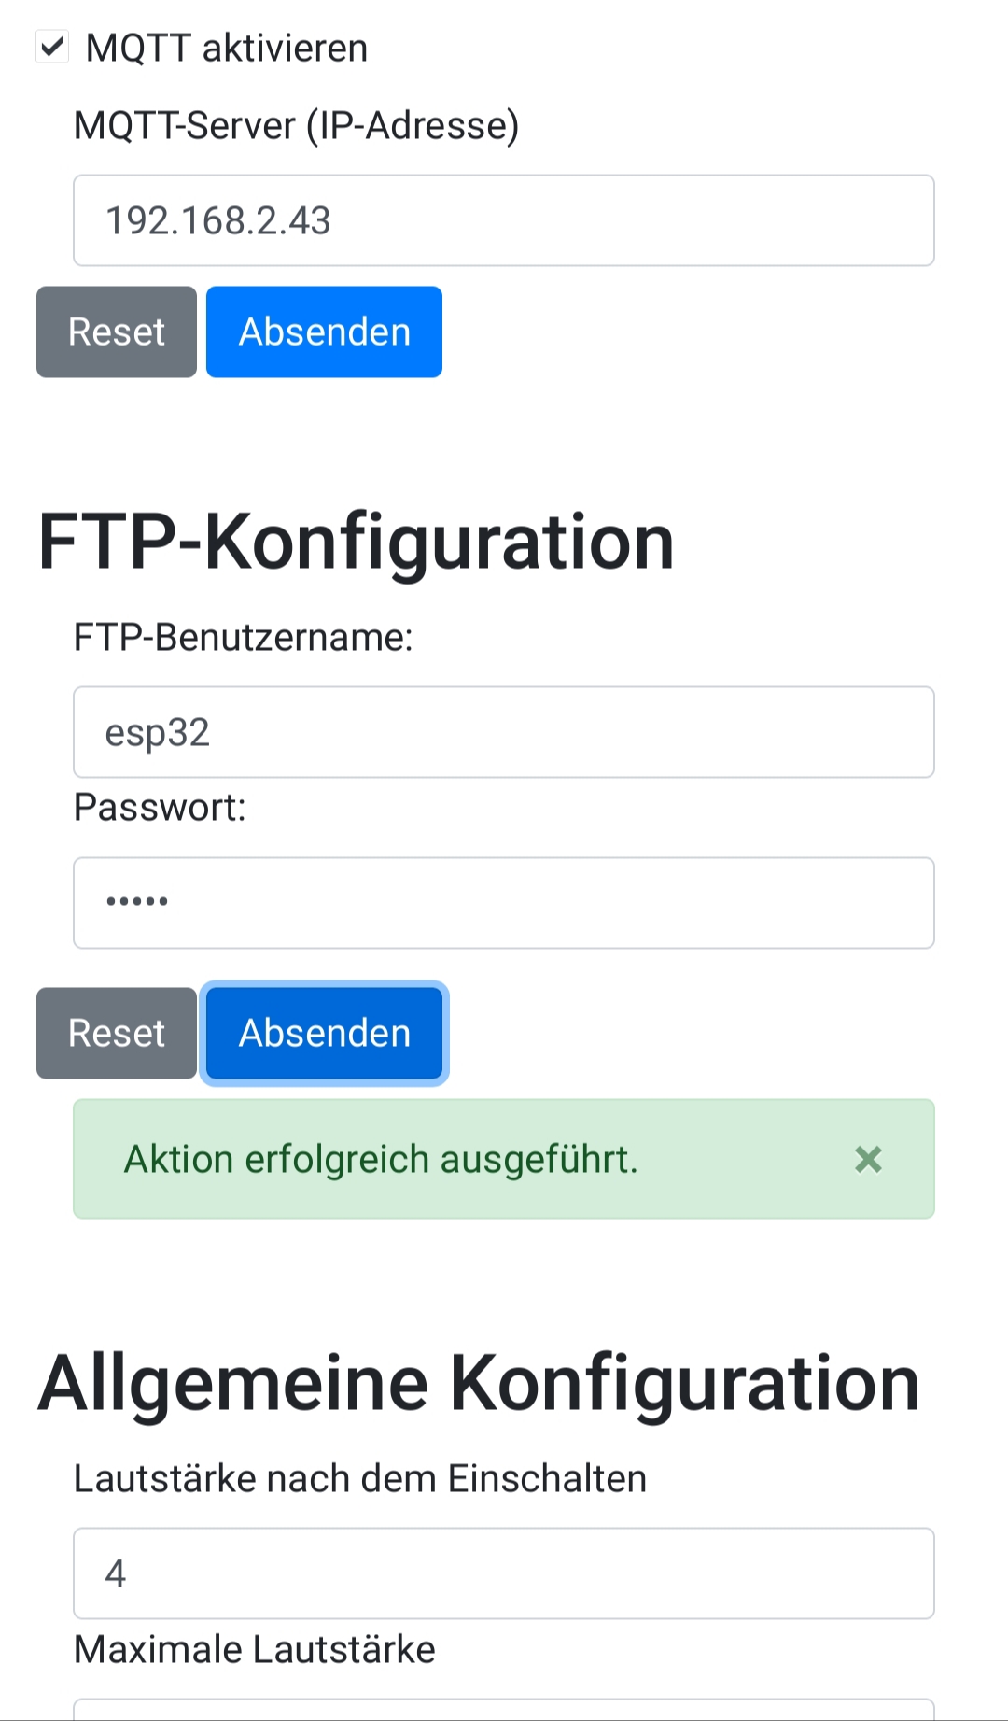
Task: Focus the MQTT-Server IP address field
Action: (504, 220)
